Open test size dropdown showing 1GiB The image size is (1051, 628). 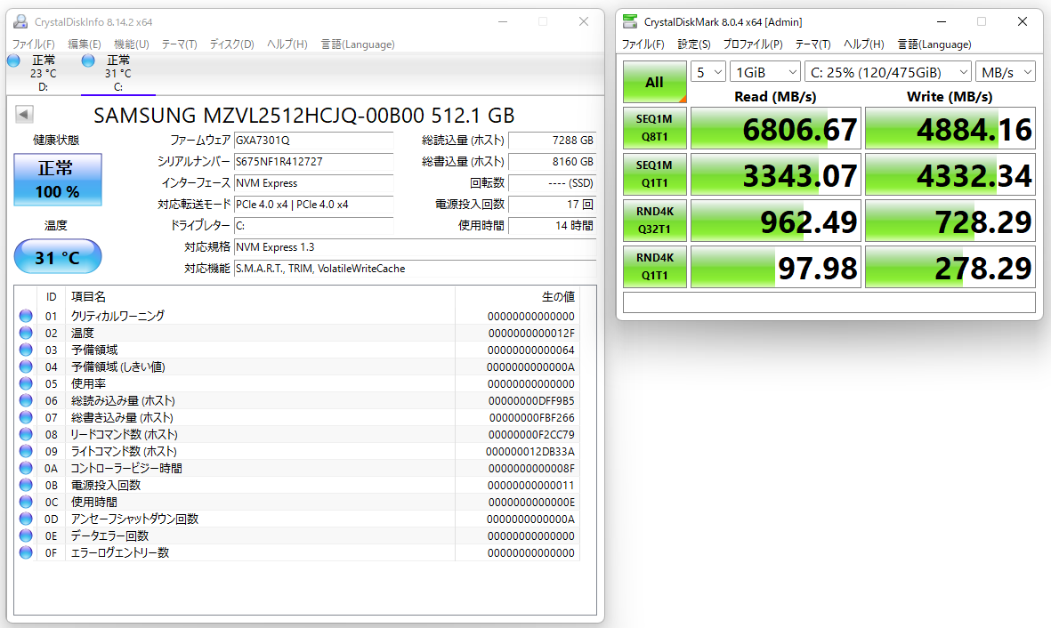[765, 72]
